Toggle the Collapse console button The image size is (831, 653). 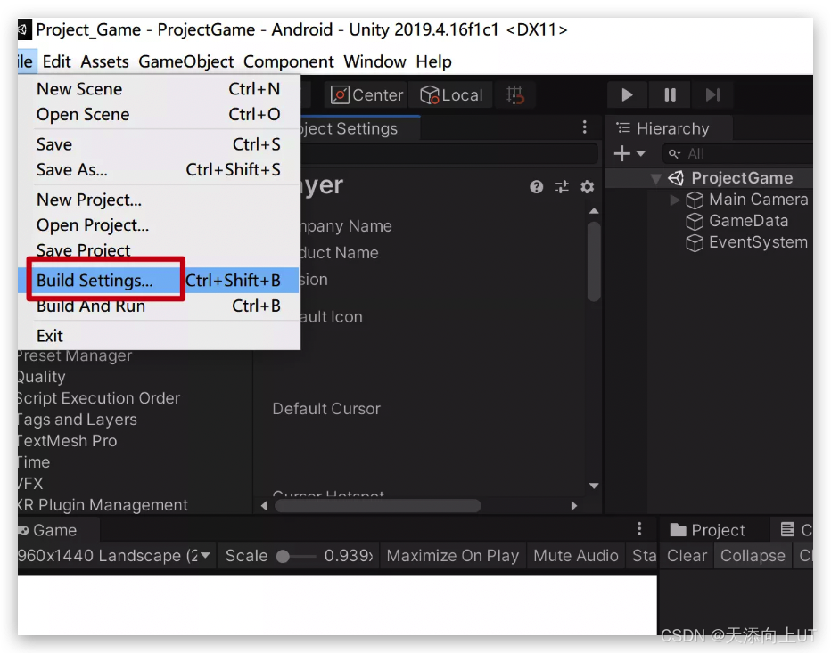tap(753, 556)
